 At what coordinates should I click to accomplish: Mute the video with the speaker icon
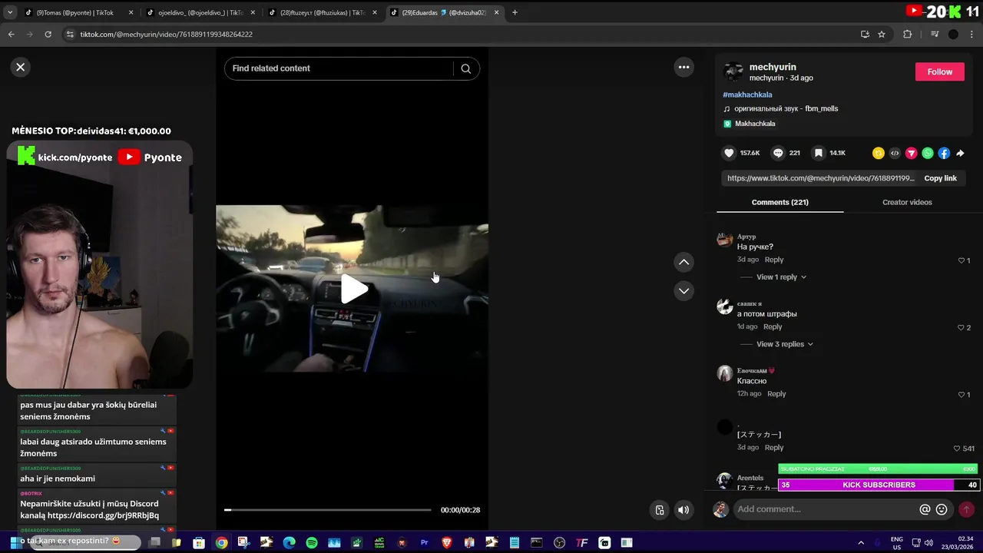pyautogui.click(x=683, y=510)
